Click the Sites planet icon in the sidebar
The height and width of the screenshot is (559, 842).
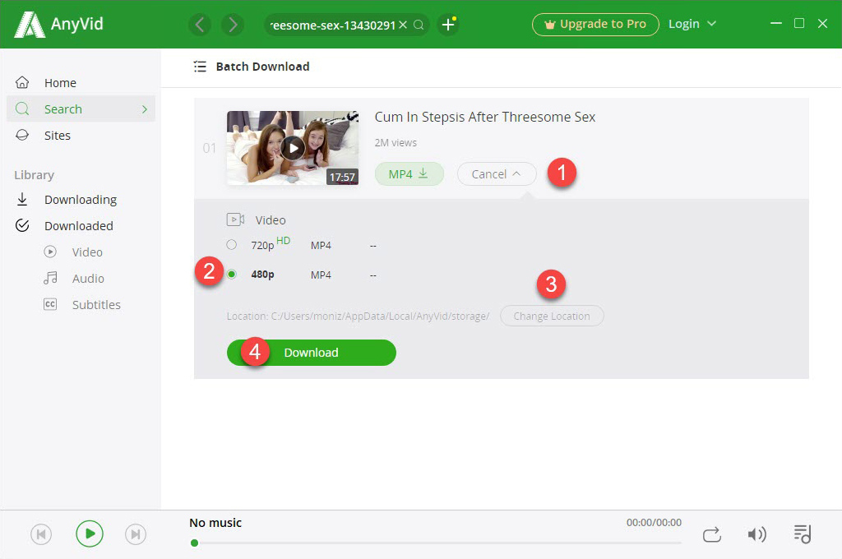click(22, 135)
